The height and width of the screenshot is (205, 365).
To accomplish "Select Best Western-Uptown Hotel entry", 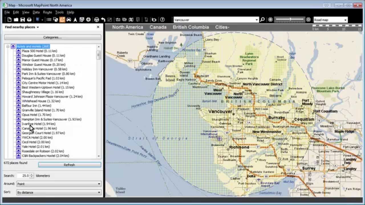I will pos(48,87).
